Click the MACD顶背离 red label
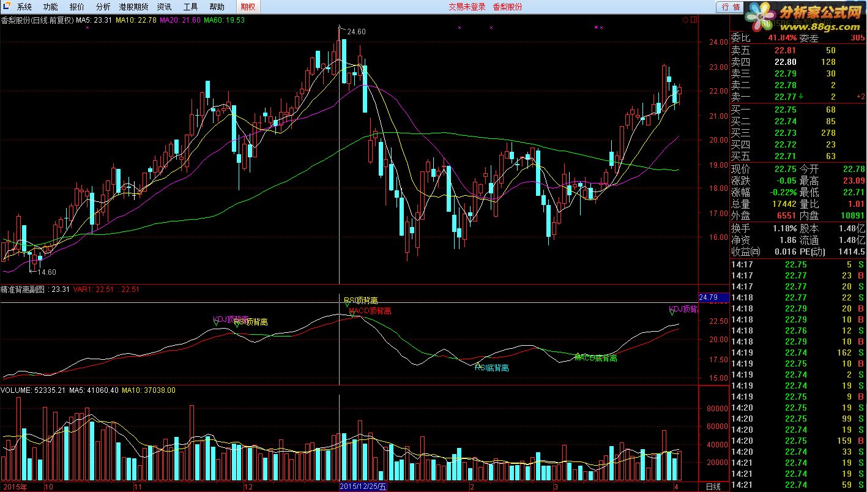 click(370, 310)
